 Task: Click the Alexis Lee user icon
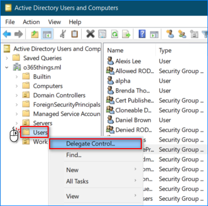tap(110, 61)
